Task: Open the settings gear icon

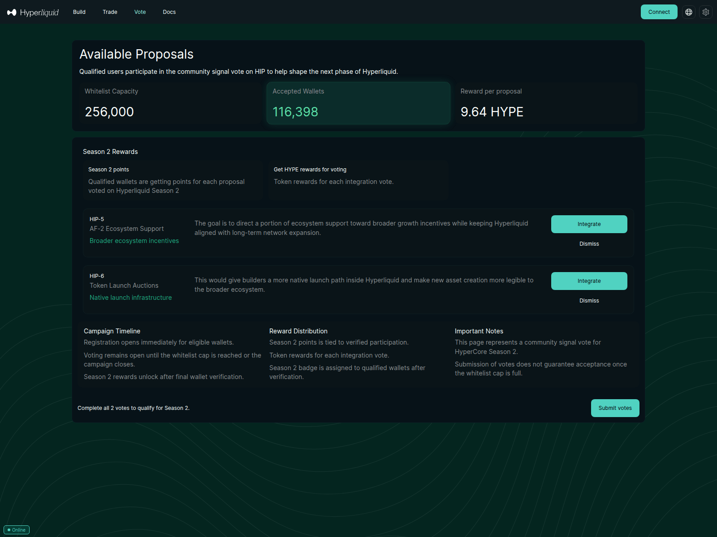Action: coord(706,12)
